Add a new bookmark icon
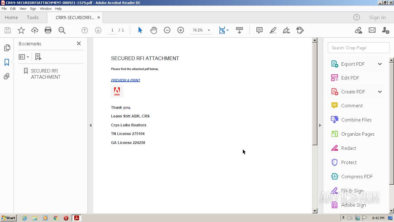Screen dimensions: 394x222 tap(38, 57)
